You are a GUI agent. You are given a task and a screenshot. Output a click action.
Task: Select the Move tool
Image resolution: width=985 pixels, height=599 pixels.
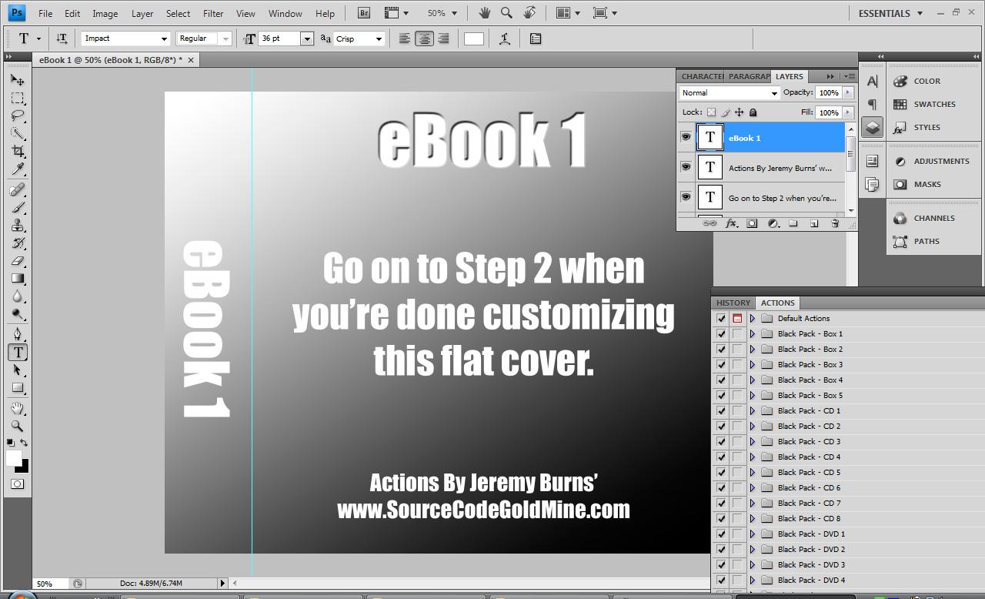point(18,79)
